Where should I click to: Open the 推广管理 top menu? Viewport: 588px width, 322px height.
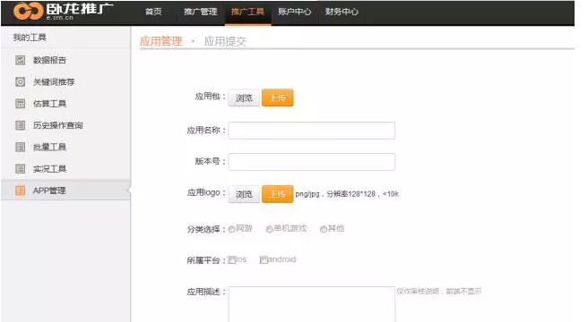click(200, 12)
